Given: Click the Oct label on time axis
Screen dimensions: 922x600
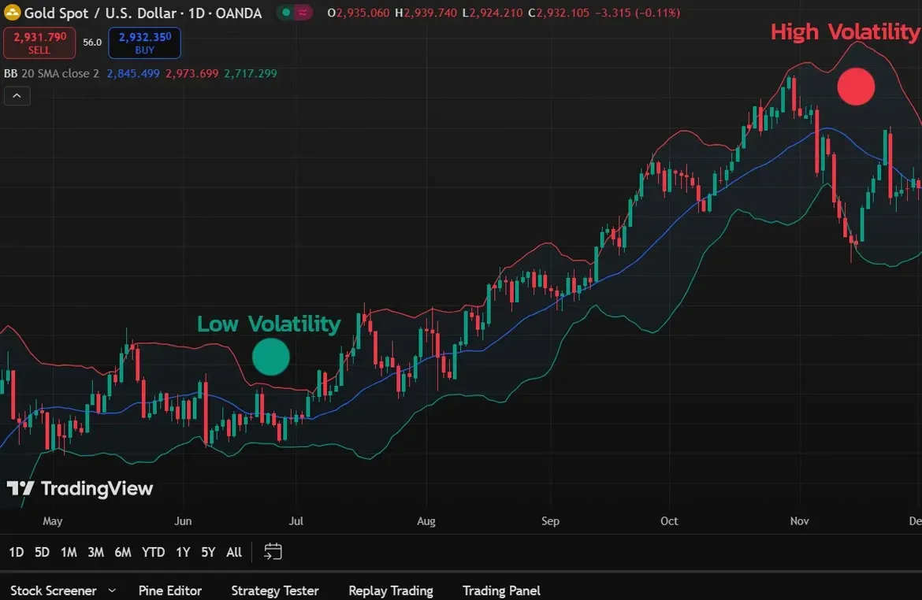Looking at the screenshot, I should pyautogui.click(x=669, y=520).
